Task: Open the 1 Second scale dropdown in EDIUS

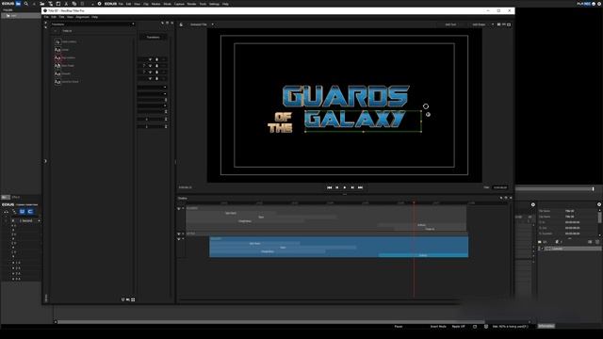Action: point(39,220)
